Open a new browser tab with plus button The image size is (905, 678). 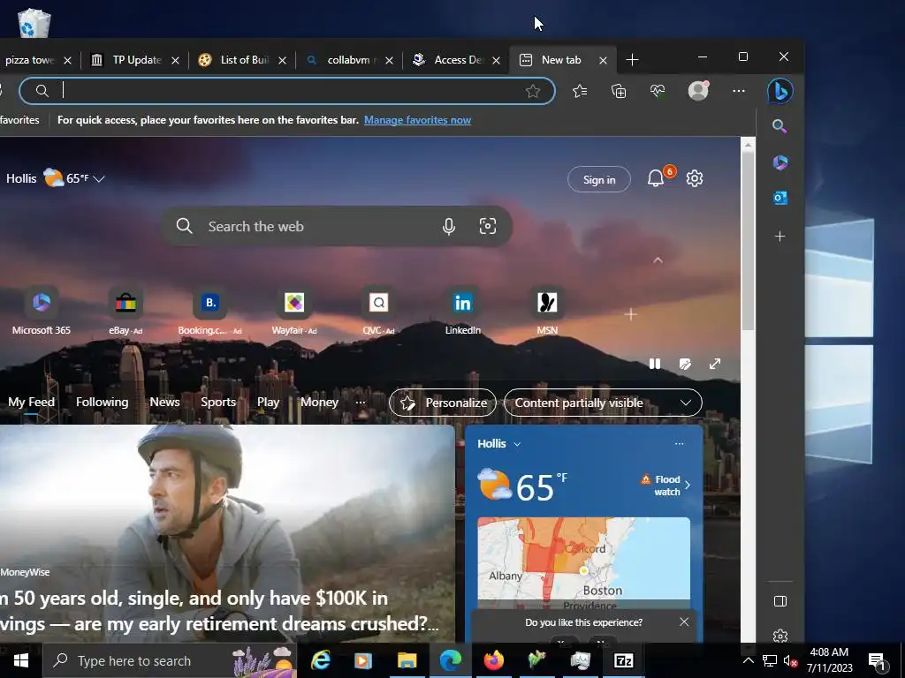[632, 60]
